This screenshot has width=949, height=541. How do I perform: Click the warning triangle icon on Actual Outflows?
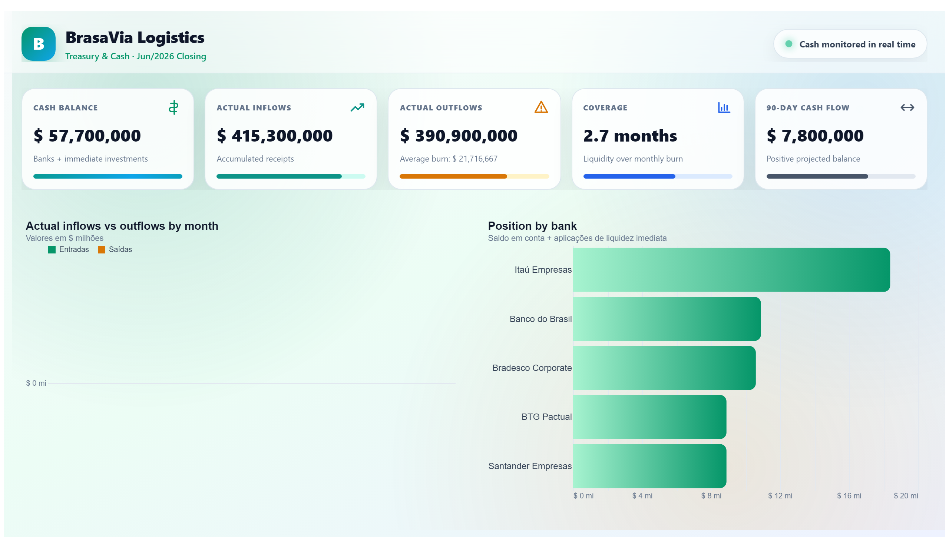pos(541,107)
